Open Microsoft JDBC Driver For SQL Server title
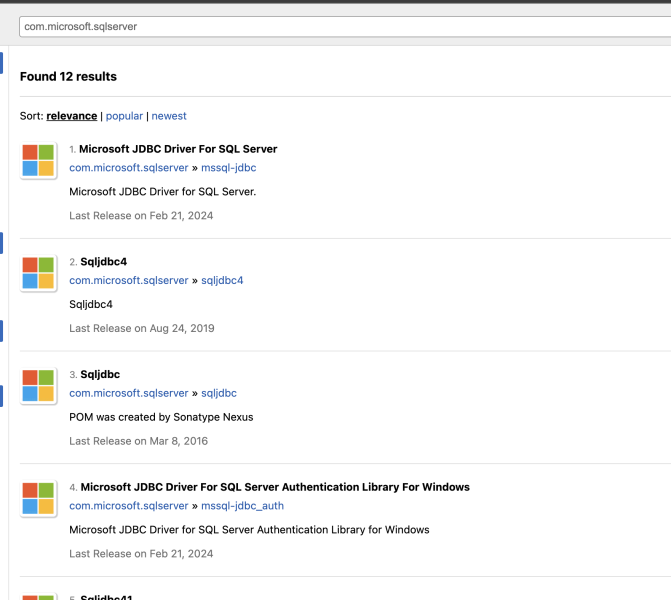Viewport: 671px width, 600px height. pos(178,149)
